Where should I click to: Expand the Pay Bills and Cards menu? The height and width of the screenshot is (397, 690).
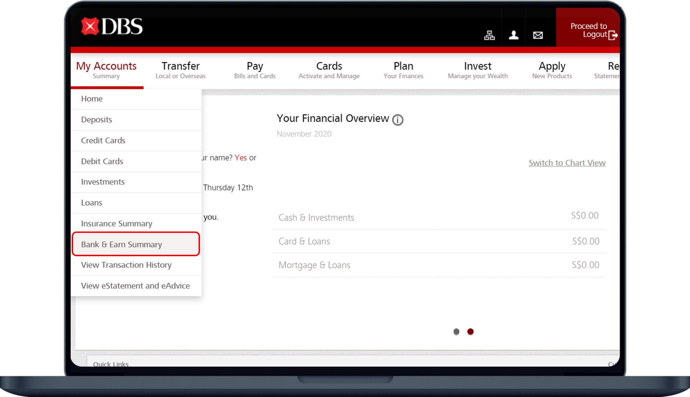255,70
